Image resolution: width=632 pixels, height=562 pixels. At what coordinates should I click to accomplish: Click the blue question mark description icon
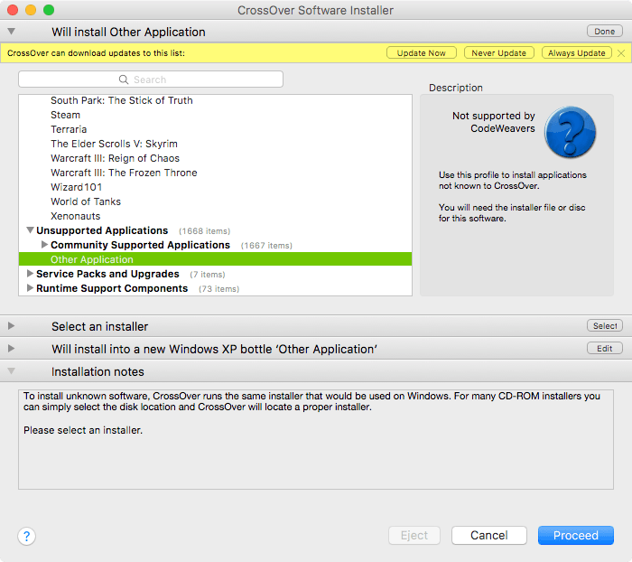pos(571,132)
